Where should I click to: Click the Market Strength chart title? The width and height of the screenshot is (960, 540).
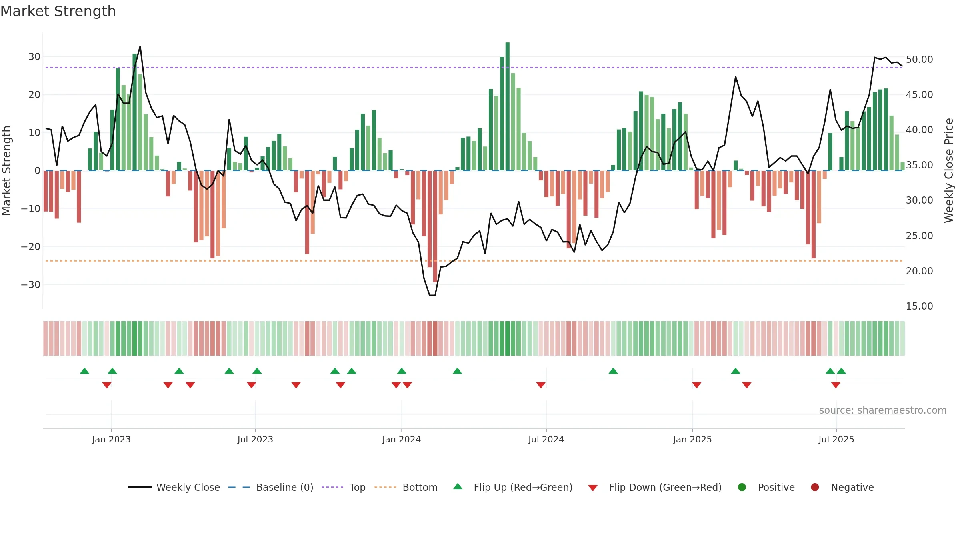[x=58, y=11]
